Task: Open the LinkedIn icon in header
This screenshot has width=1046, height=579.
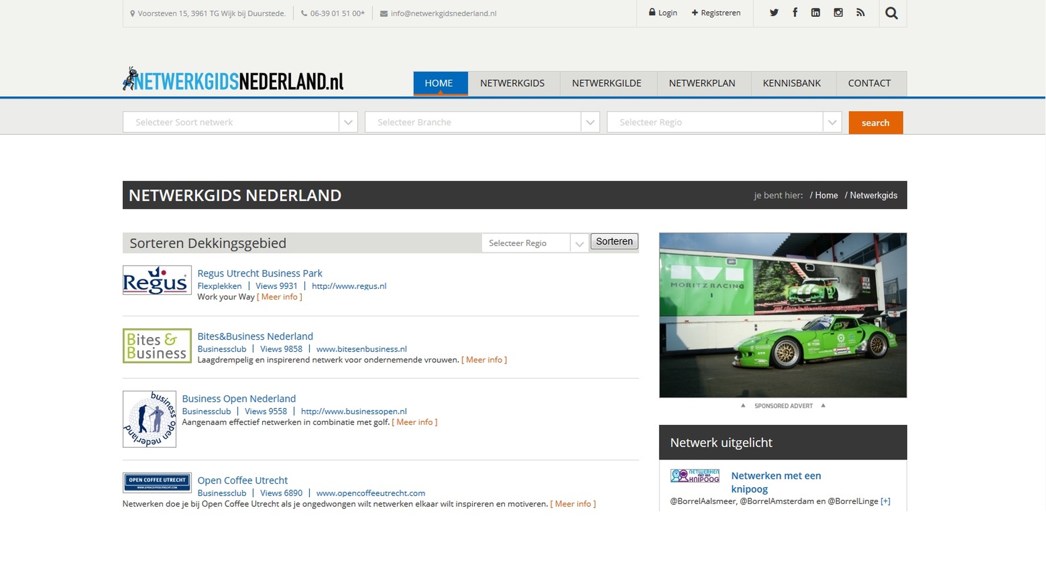Action: tap(816, 13)
